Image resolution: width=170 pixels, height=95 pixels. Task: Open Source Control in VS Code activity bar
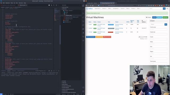click(x=83, y=13)
